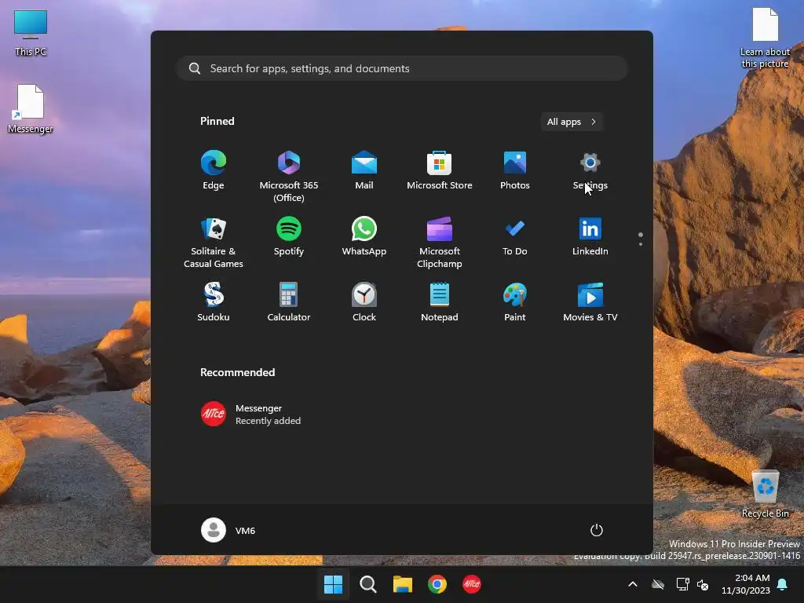Open the Clock app
This screenshot has width=804, height=603.
click(364, 302)
